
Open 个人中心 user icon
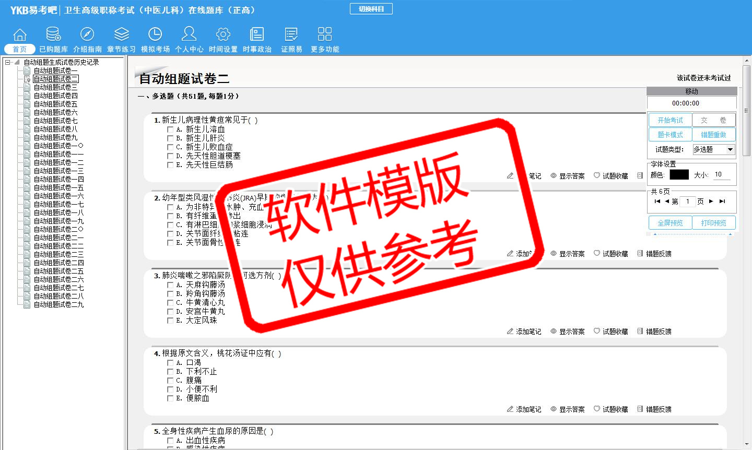[189, 34]
